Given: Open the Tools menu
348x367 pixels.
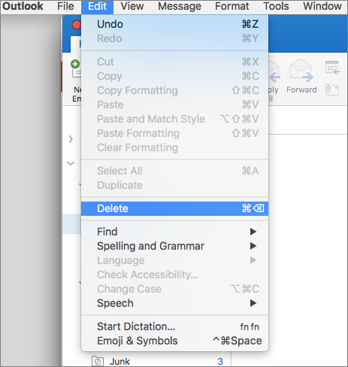Looking at the screenshot, I should pyautogui.click(x=276, y=6).
